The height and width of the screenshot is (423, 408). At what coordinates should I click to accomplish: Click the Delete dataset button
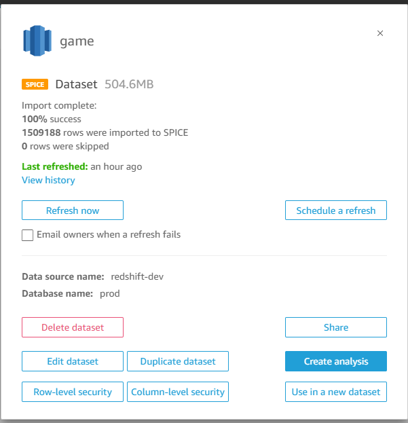pyautogui.click(x=73, y=327)
